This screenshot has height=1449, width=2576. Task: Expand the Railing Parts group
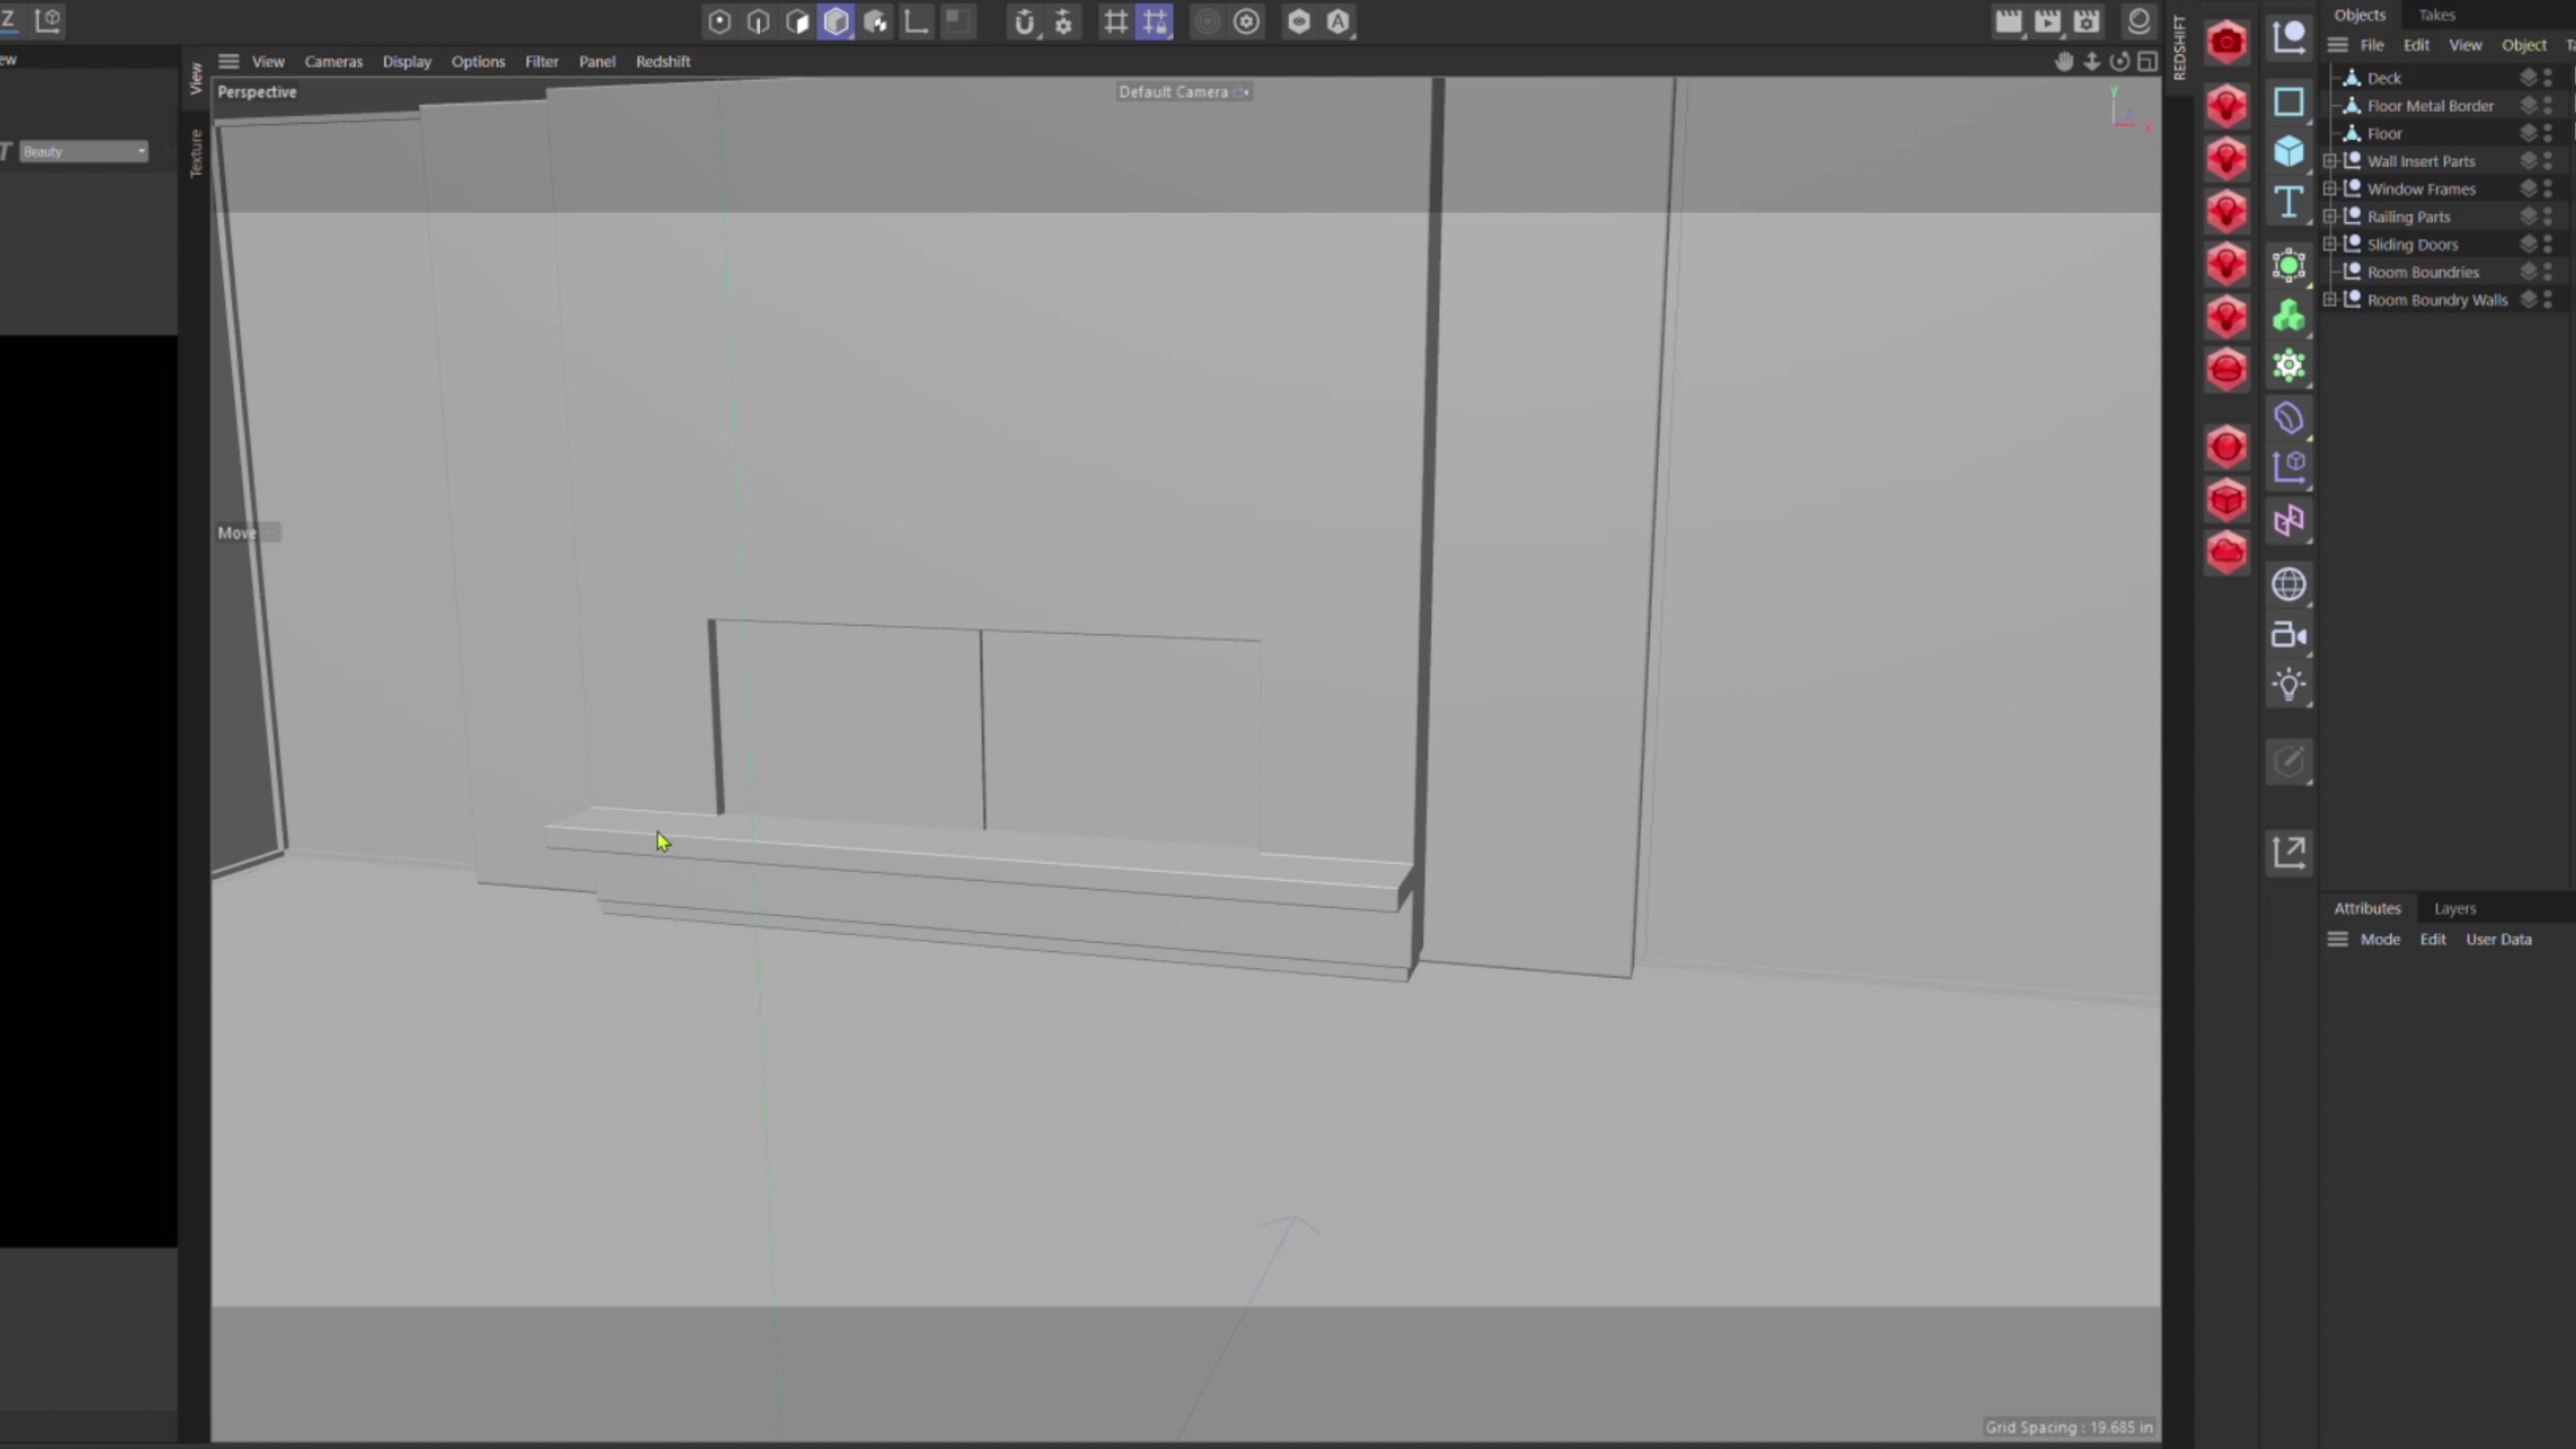click(2330, 216)
